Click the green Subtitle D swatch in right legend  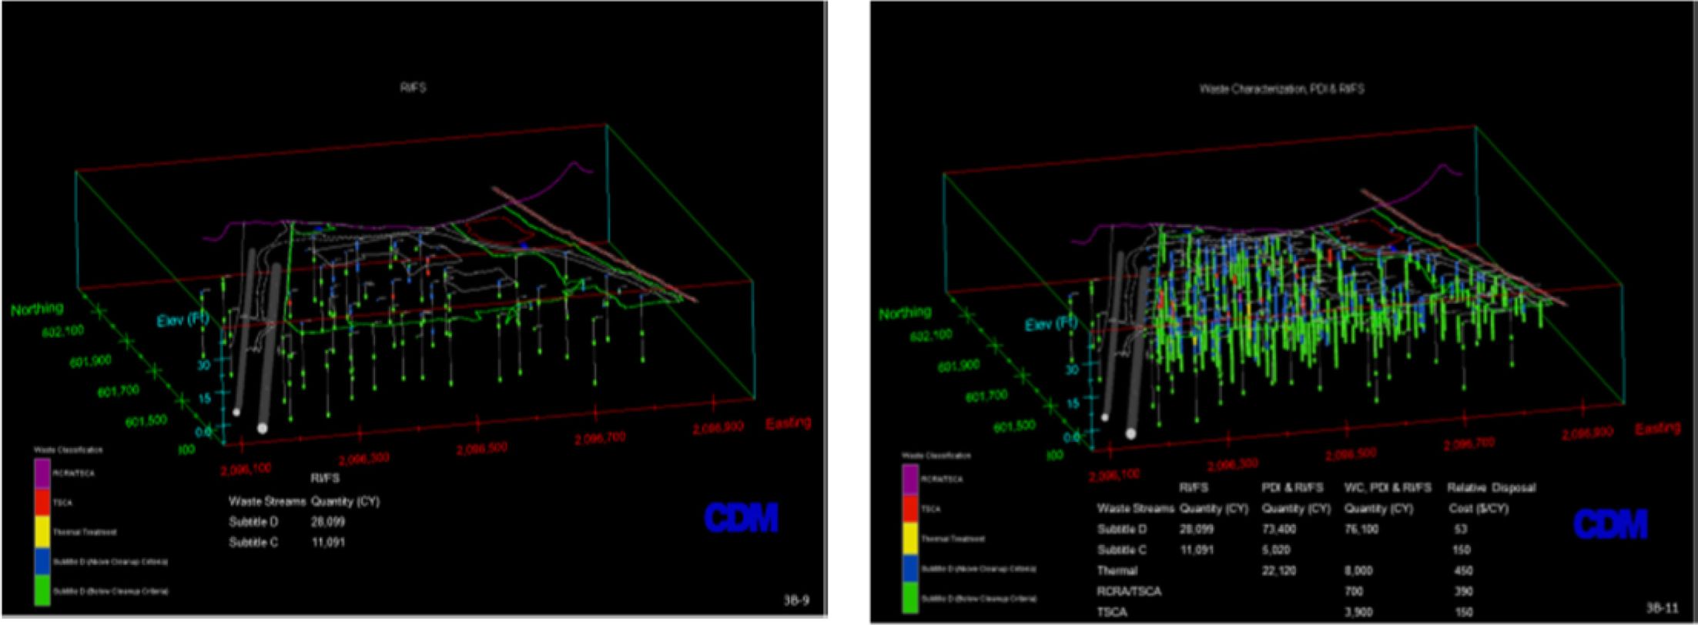(911, 597)
